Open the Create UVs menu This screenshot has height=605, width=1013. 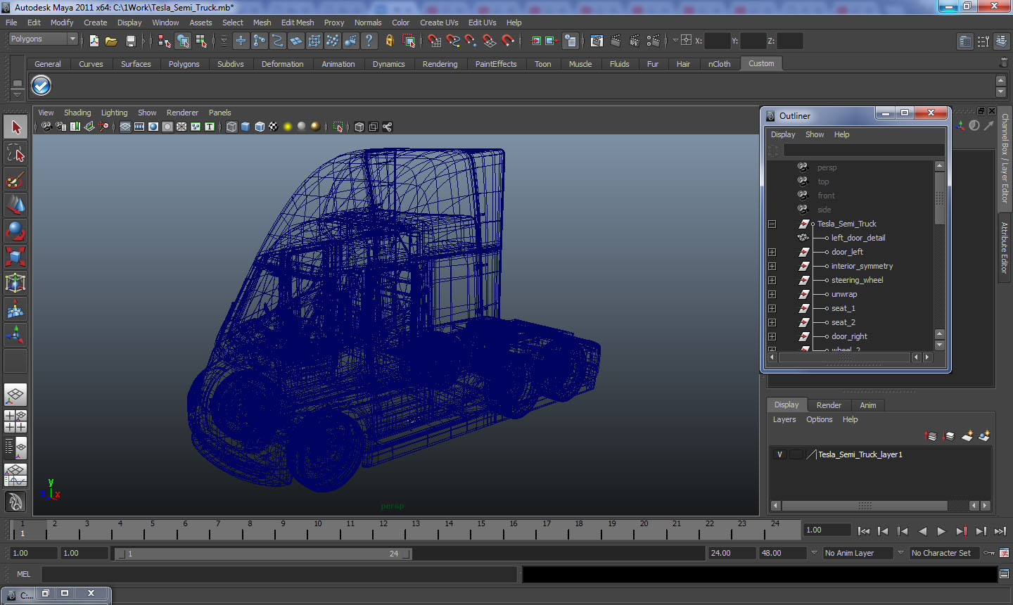tap(439, 23)
